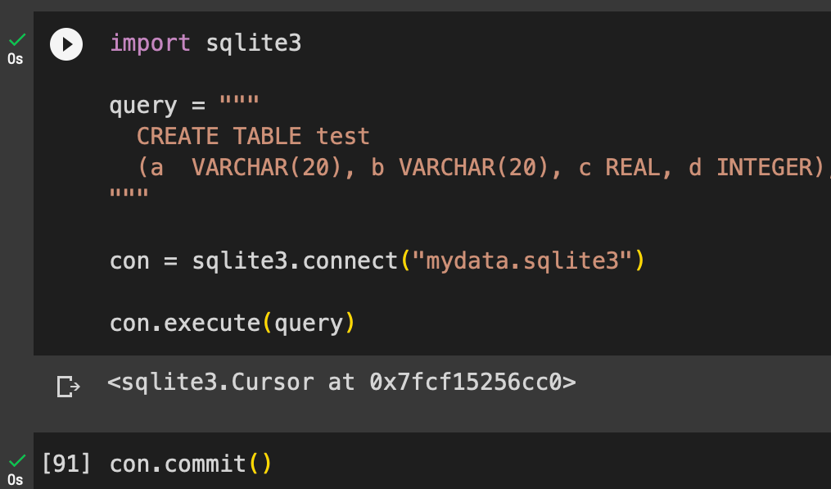The width and height of the screenshot is (831, 489).
Task: Click the 0s runtime under first checkmark
Action: click(16, 58)
